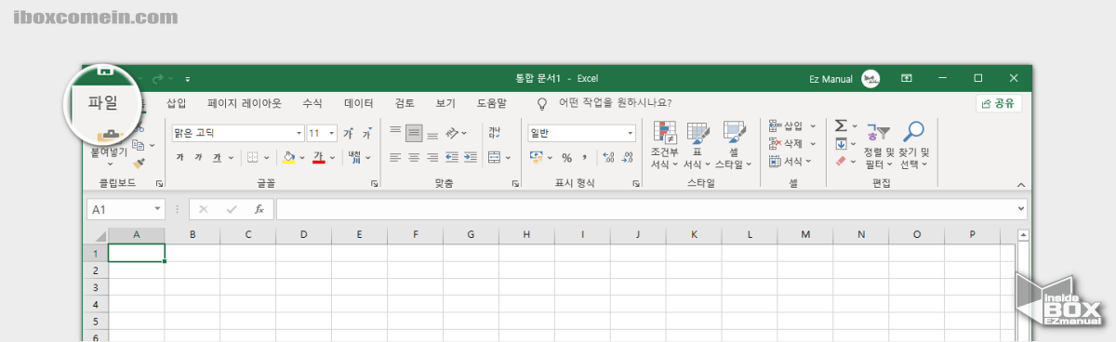Apply the accounting number format
The height and width of the screenshot is (342, 1116).
click(x=536, y=158)
